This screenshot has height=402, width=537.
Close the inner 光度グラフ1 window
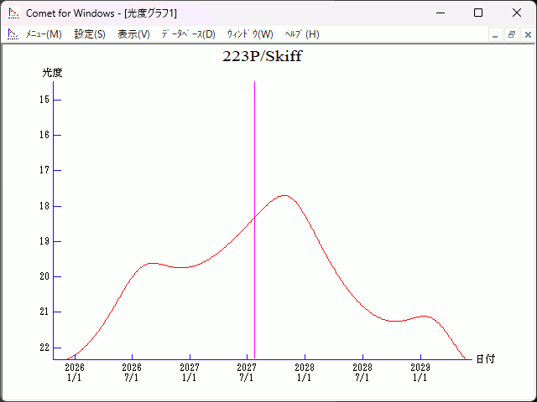(527, 34)
